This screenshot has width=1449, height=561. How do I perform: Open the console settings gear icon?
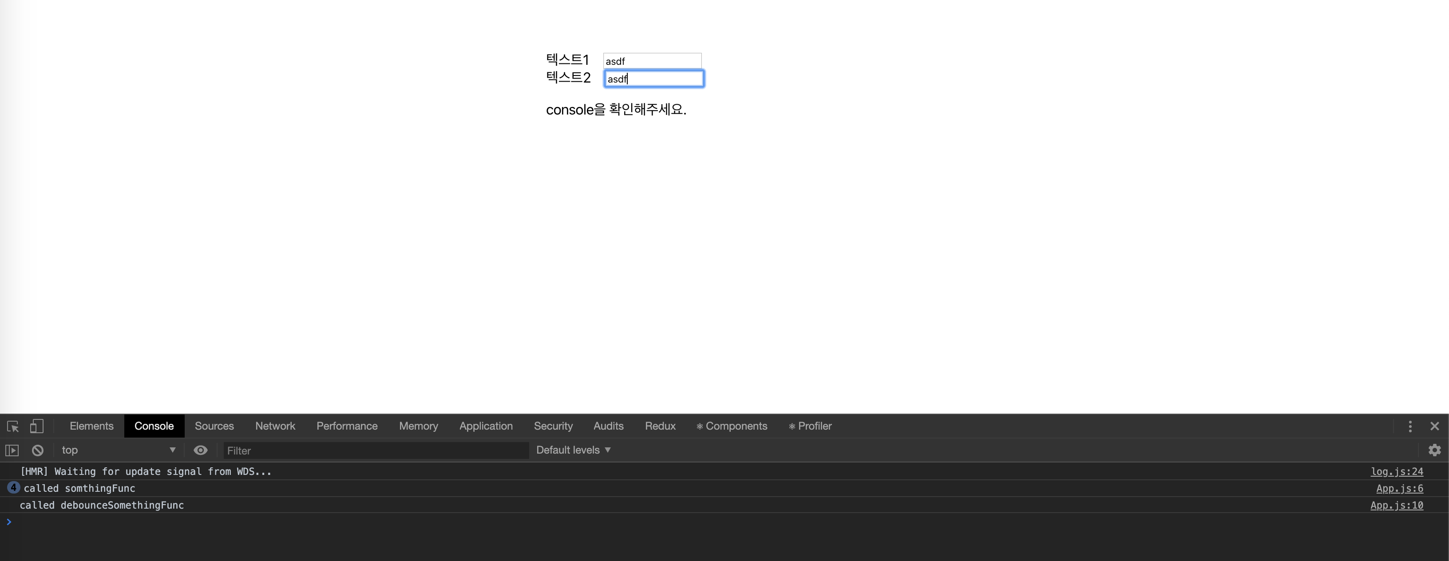(x=1434, y=450)
